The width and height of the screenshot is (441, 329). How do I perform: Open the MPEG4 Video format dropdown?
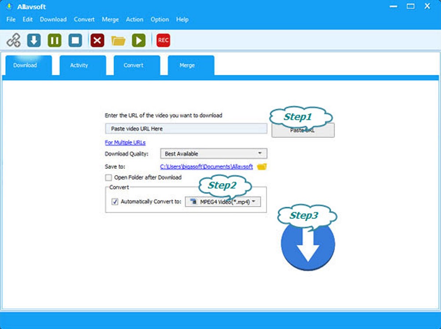click(x=223, y=202)
